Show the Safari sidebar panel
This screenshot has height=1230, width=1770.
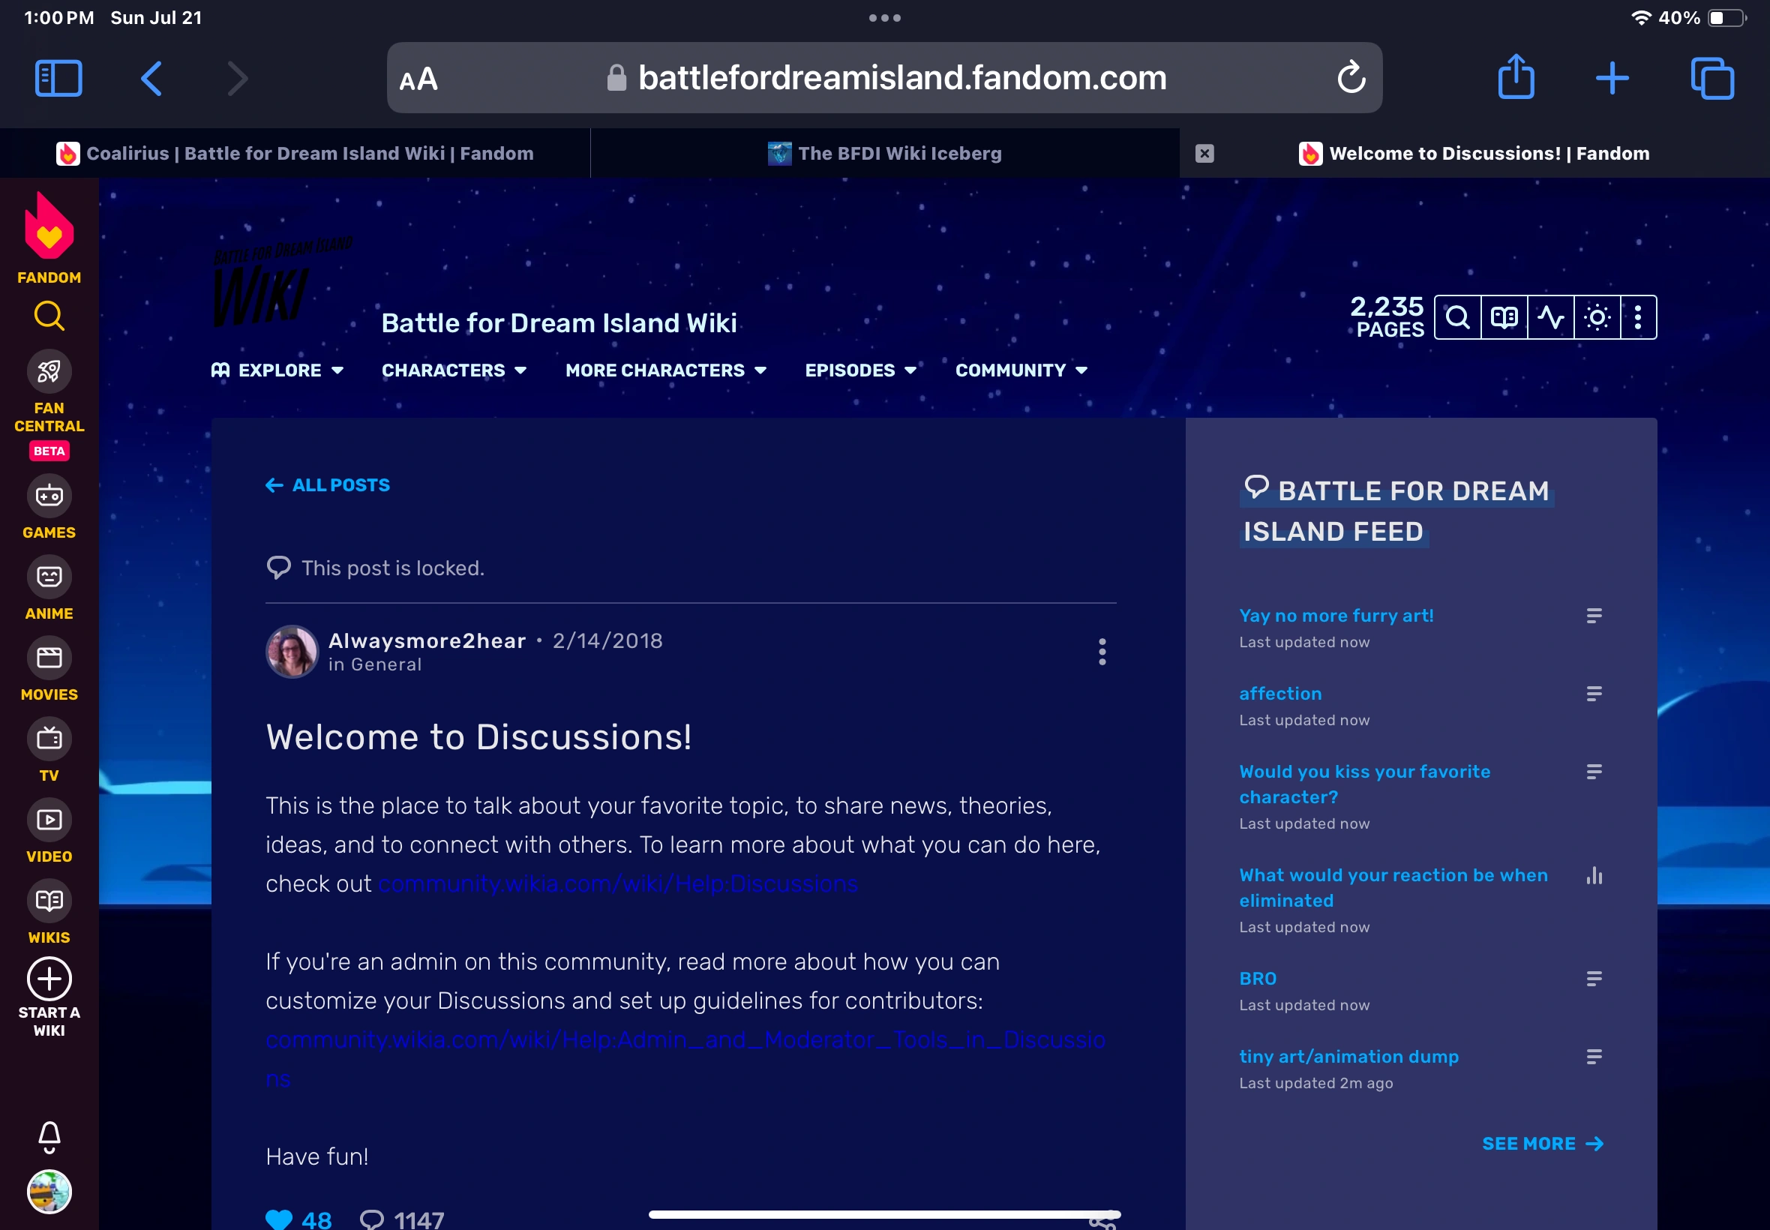coord(58,78)
